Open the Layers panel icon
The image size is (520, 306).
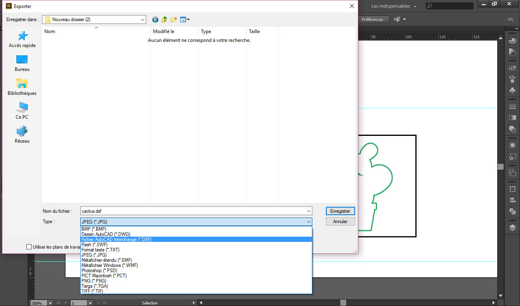(x=512, y=228)
